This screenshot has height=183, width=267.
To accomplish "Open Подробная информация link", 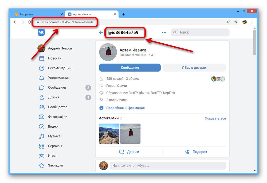I will 125,108.
